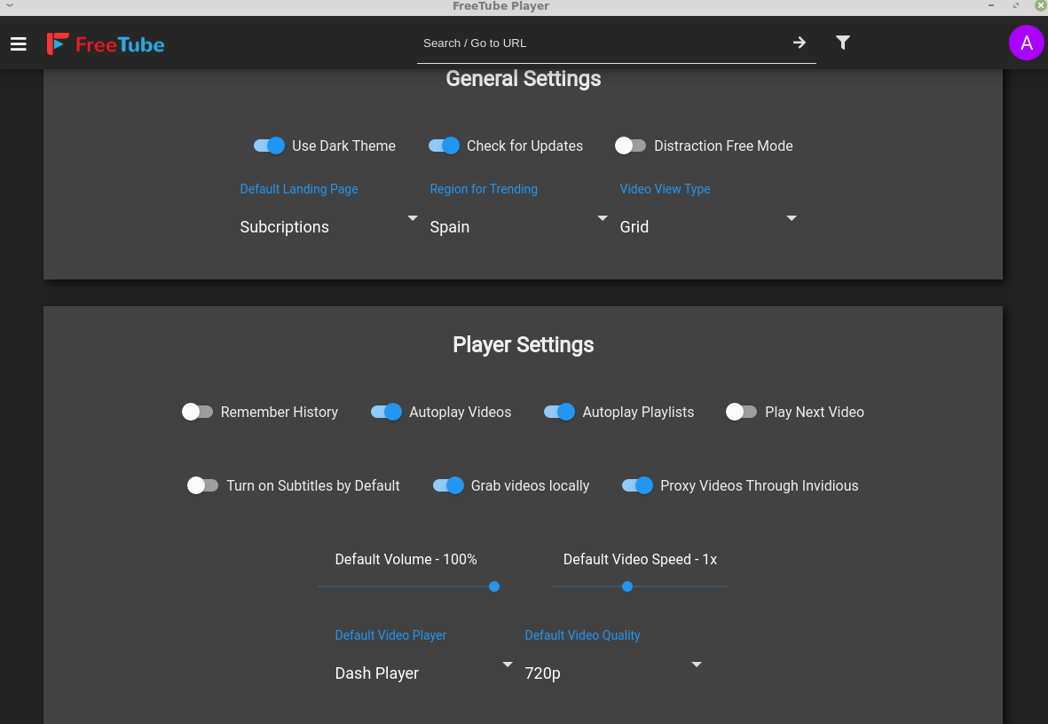Toggle Proxy Videos Through Invidious off
This screenshot has height=724, width=1048.
(x=638, y=485)
